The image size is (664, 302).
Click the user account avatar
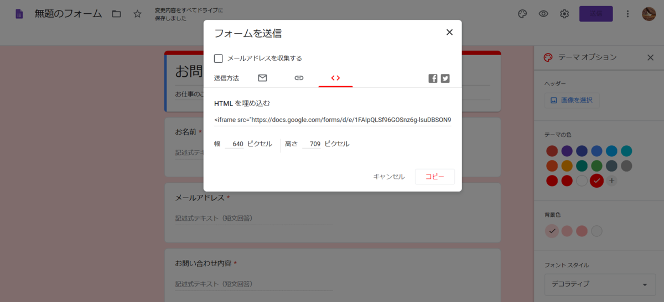649,14
